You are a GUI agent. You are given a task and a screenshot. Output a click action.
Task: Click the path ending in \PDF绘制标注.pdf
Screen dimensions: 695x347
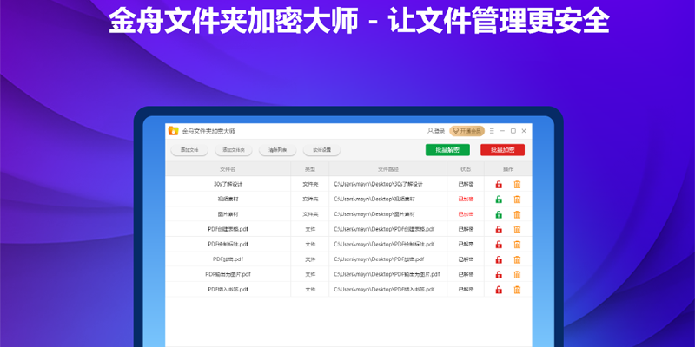pyautogui.click(x=384, y=245)
